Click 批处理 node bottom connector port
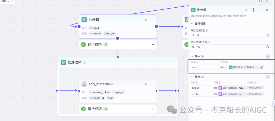The image size is (275, 121). (118, 38)
